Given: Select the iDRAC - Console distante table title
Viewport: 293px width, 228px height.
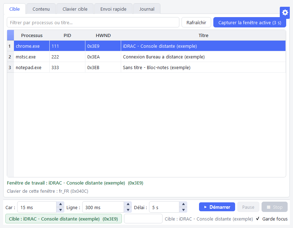Looking at the screenshot, I should pyautogui.click(x=203, y=46).
